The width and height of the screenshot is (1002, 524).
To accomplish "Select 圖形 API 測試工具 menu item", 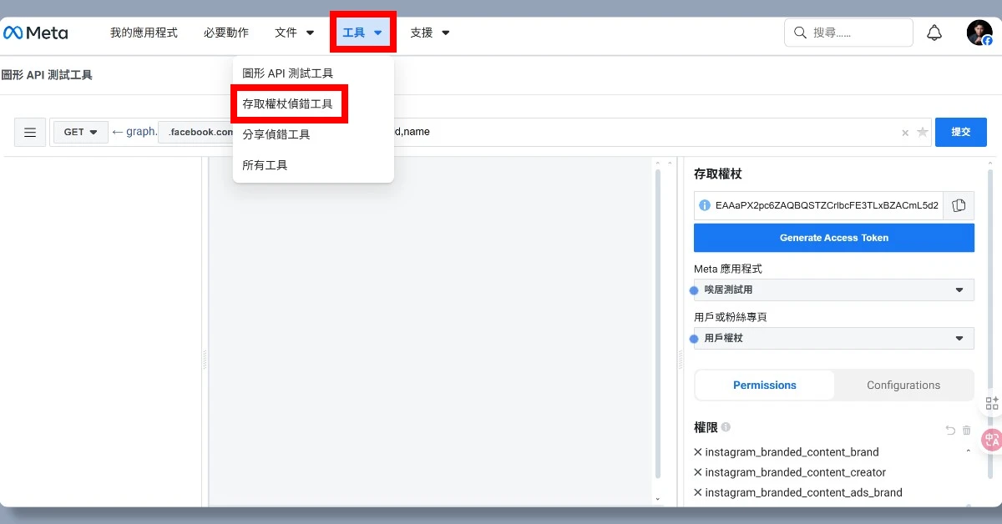I will 288,73.
